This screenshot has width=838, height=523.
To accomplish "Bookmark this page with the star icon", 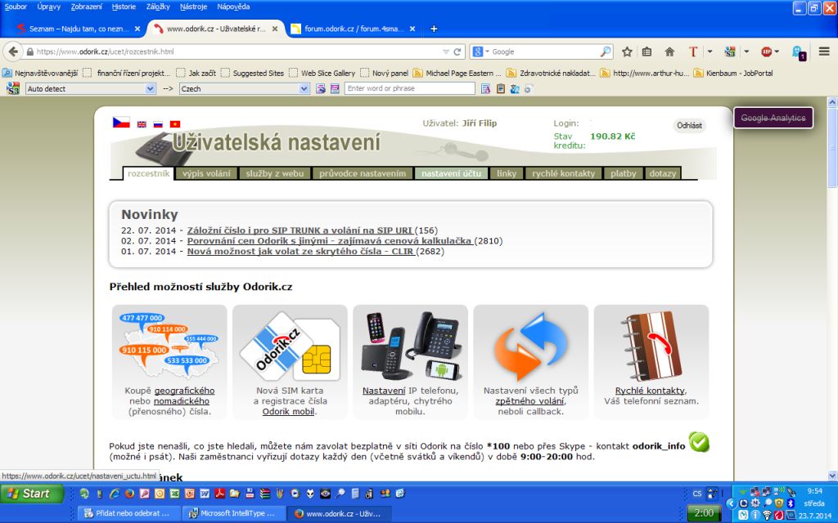I will click(627, 51).
